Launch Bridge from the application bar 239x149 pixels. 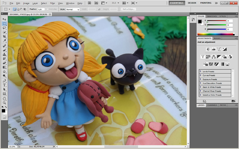(90, 3)
